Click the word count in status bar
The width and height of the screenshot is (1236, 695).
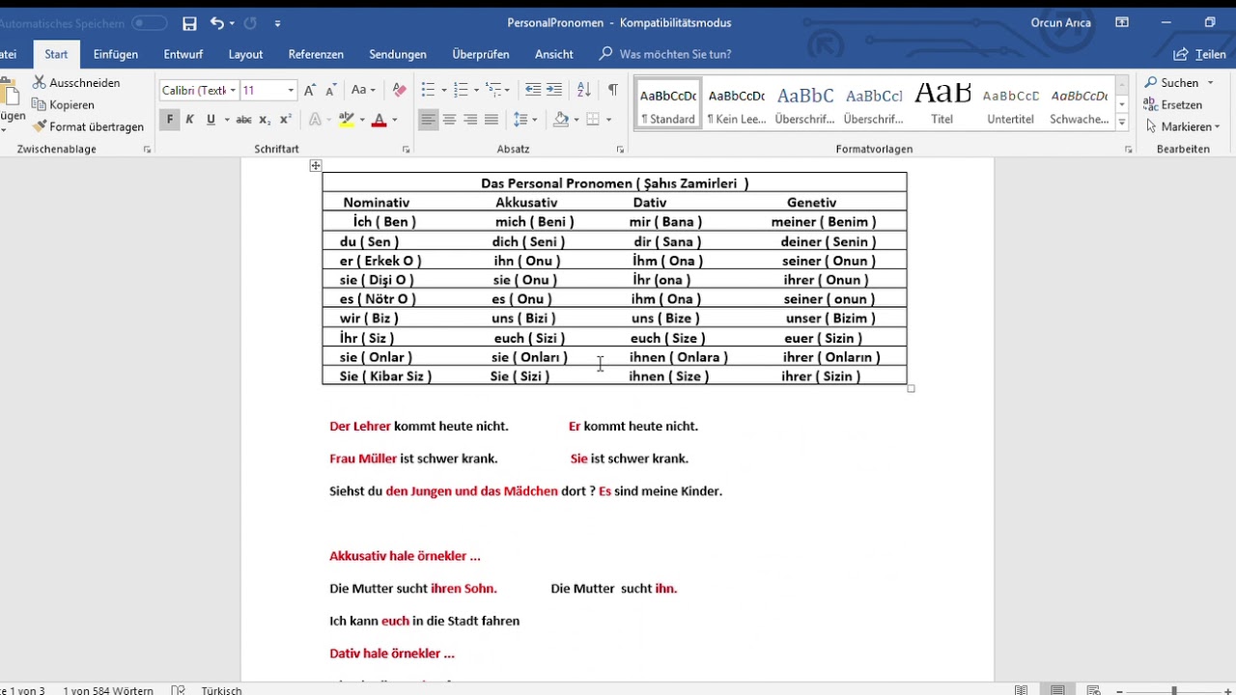[108, 690]
